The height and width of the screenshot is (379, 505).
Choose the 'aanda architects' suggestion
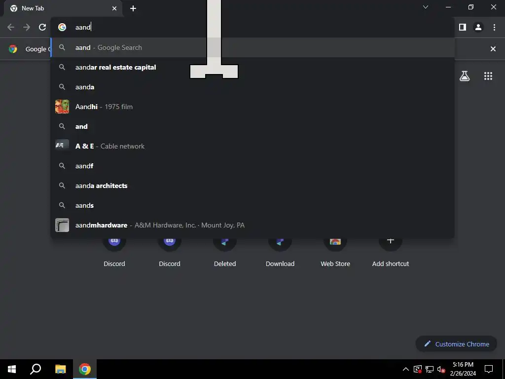253,186
